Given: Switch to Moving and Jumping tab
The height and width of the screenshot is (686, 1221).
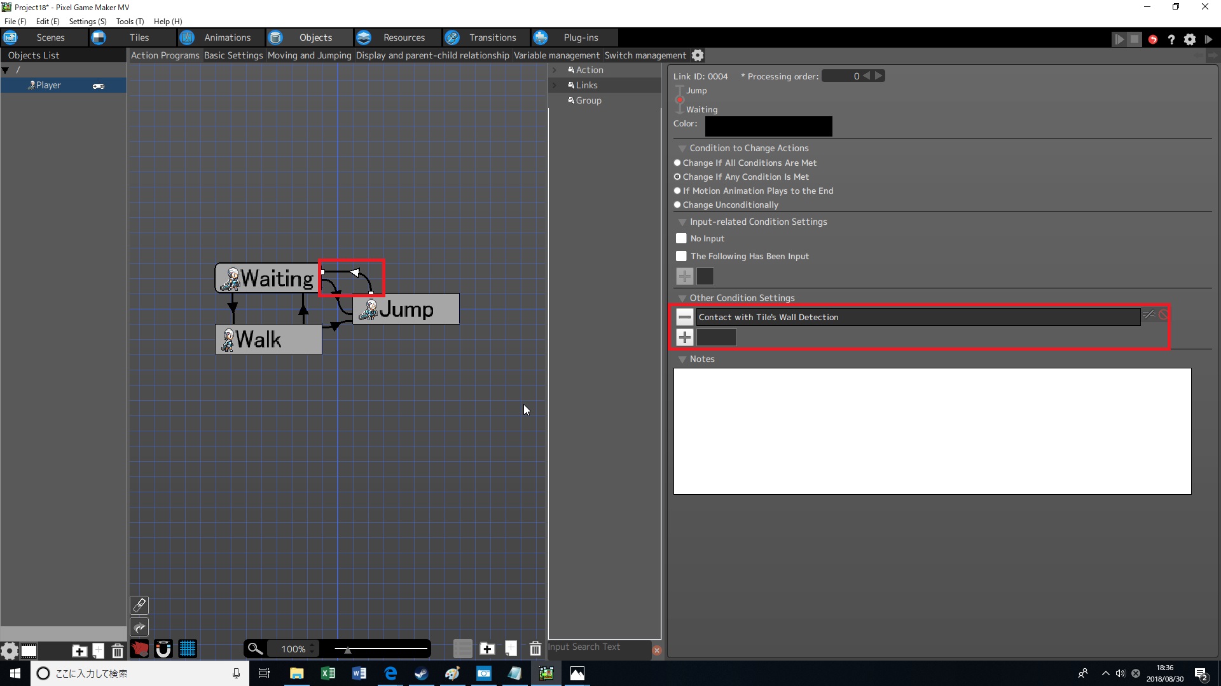Looking at the screenshot, I should click(309, 55).
